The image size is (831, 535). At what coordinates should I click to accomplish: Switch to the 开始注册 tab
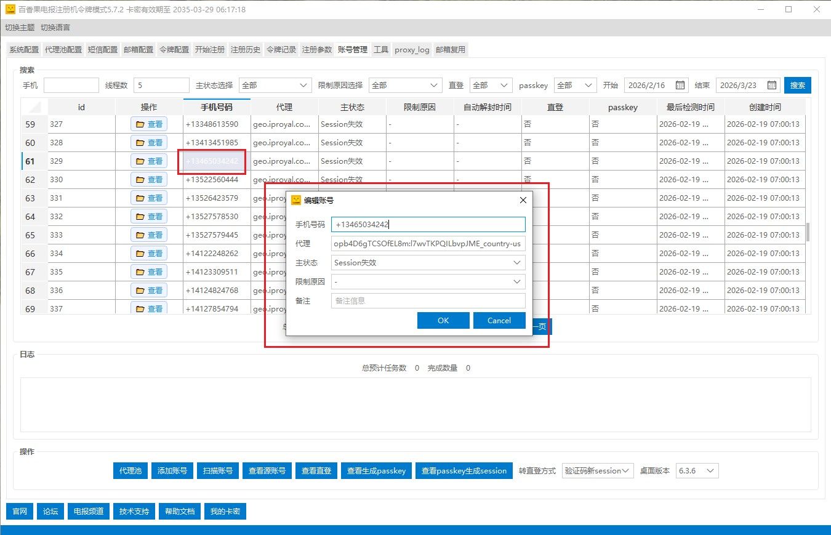(209, 50)
